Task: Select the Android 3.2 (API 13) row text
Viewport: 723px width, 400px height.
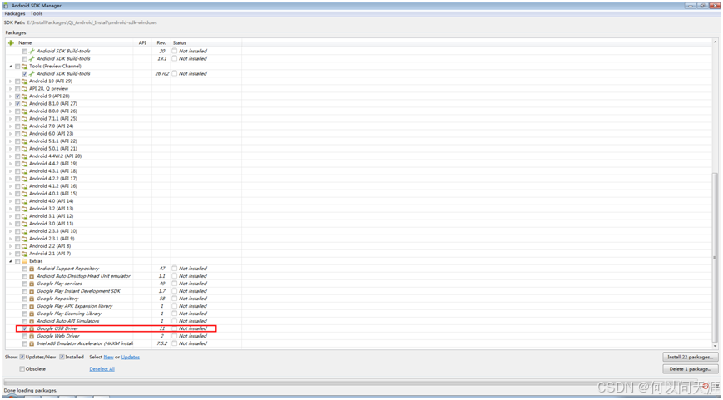Action: 52,209
